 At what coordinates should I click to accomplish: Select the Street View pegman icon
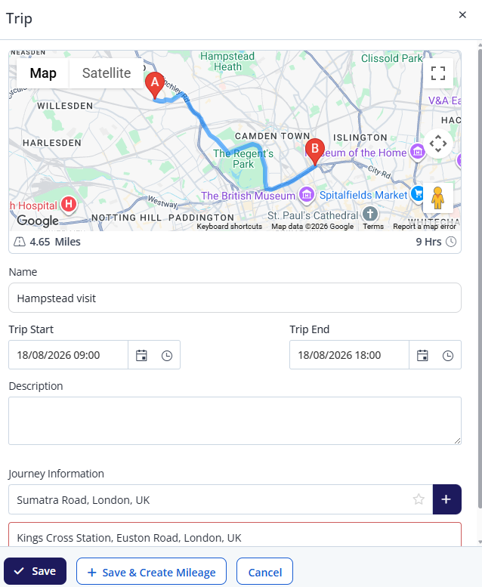coord(438,198)
